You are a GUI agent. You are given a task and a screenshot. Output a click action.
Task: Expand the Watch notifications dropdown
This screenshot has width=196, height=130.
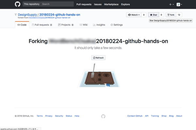(134, 15)
